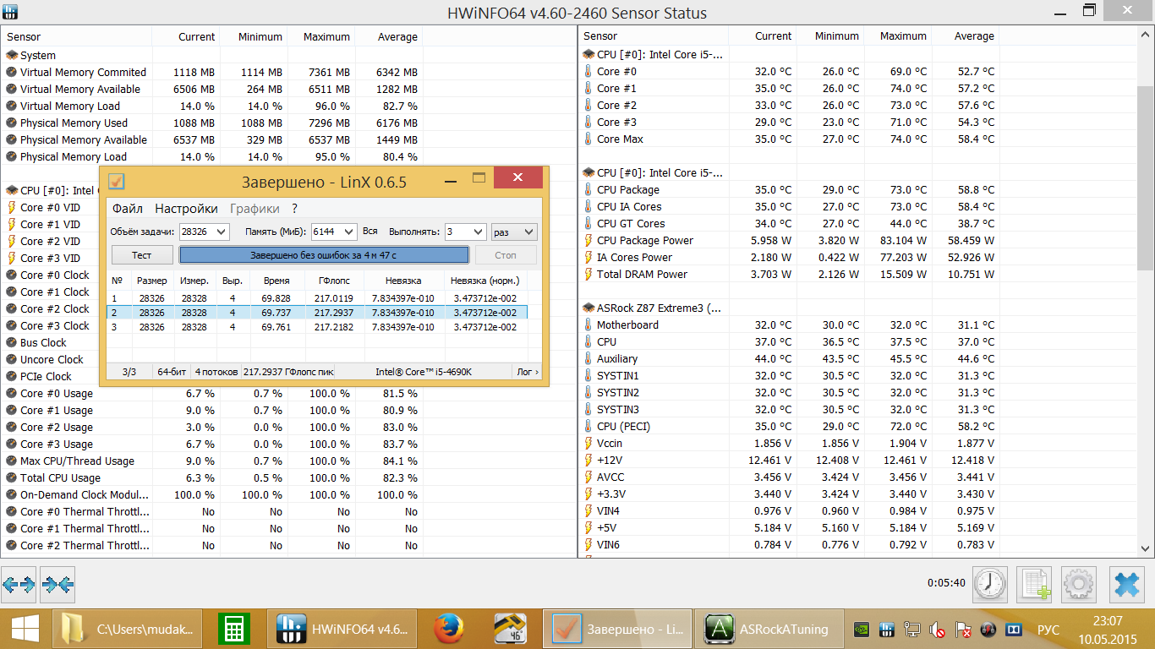The image size is (1155, 649).
Task: Click the System group icon in left pane
Action: 12,56
